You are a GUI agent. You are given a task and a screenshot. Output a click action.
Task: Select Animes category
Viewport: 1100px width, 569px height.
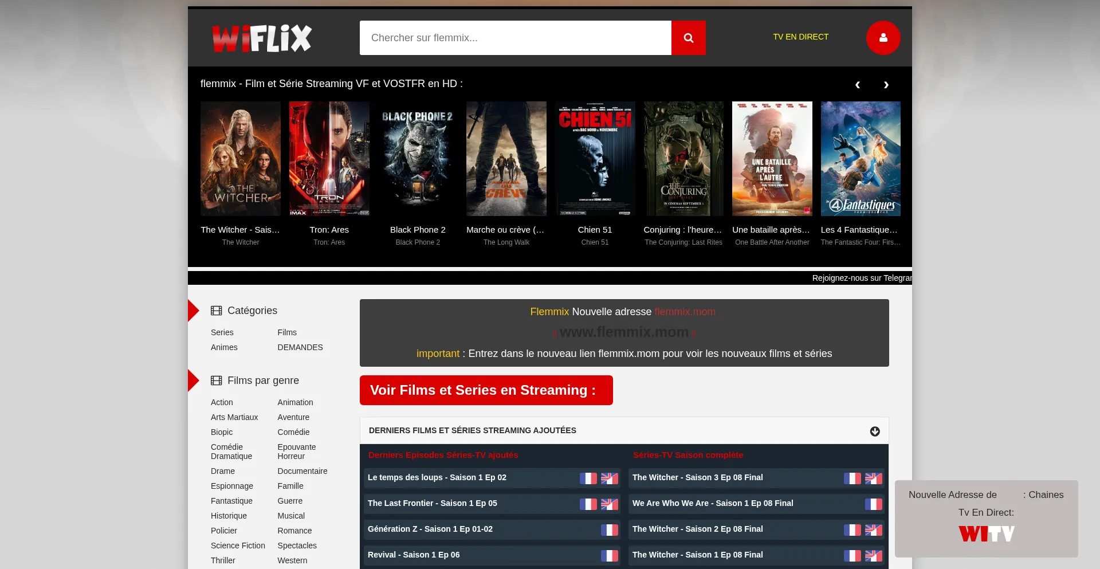point(224,347)
